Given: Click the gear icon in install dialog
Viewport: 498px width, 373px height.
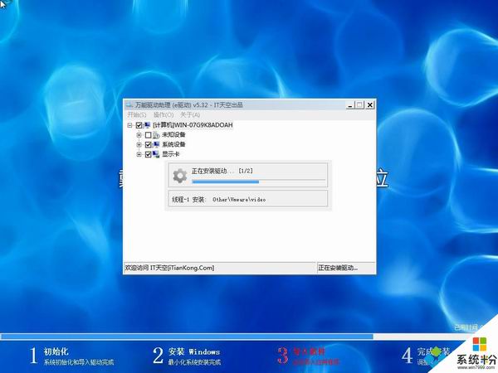Looking at the screenshot, I should pos(180,176).
